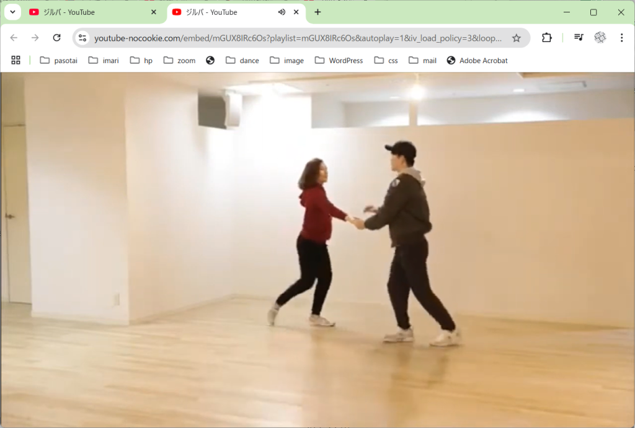This screenshot has height=428, width=635.
Task: Open the hp bookmark folder
Action: pos(141,60)
